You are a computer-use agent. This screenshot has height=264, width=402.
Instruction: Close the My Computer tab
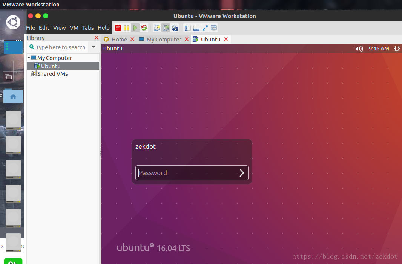[187, 39]
